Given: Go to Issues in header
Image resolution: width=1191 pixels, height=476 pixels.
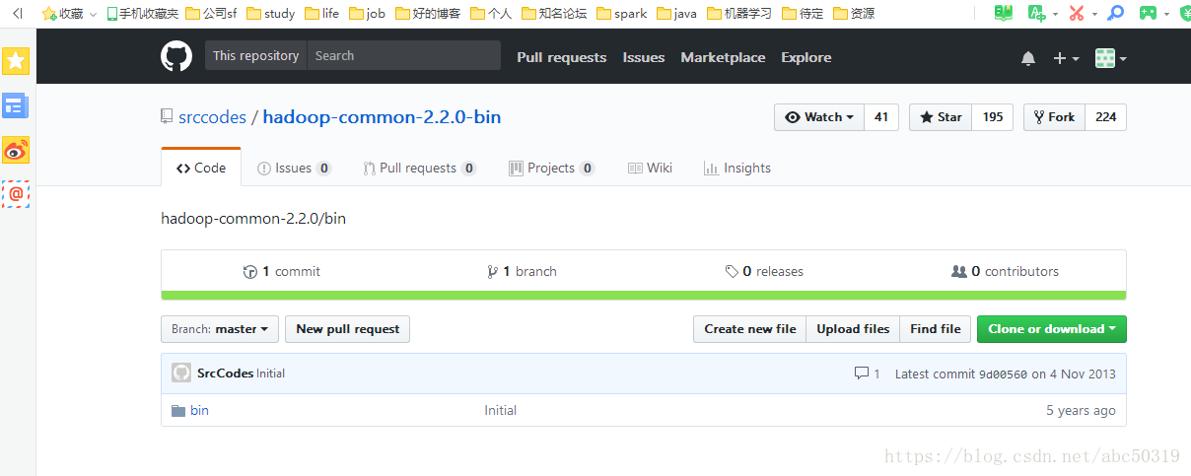Looking at the screenshot, I should (x=644, y=57).
